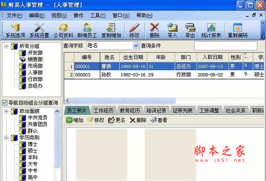Open 统计报表 chart icon

tap(211, 31)
